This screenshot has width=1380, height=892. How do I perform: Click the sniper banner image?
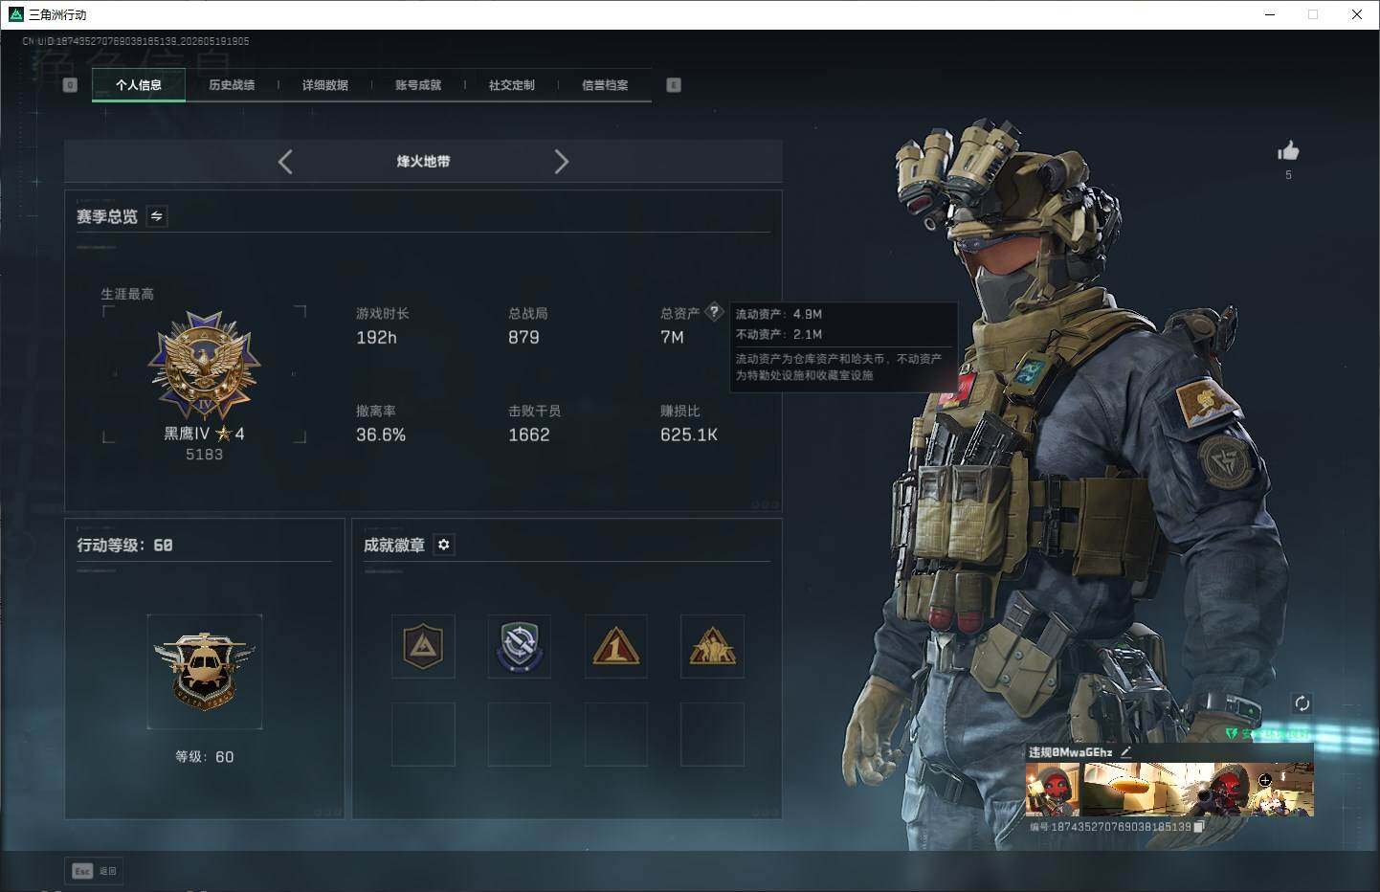pos(1197,790)
